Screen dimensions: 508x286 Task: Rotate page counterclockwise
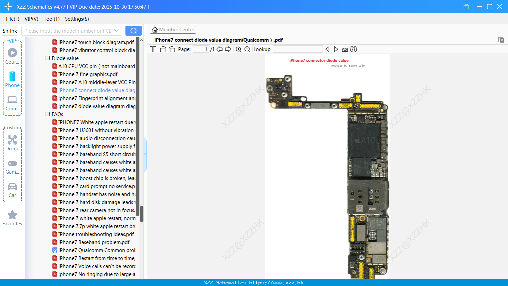pyautogui.click(x=163, y=49)
